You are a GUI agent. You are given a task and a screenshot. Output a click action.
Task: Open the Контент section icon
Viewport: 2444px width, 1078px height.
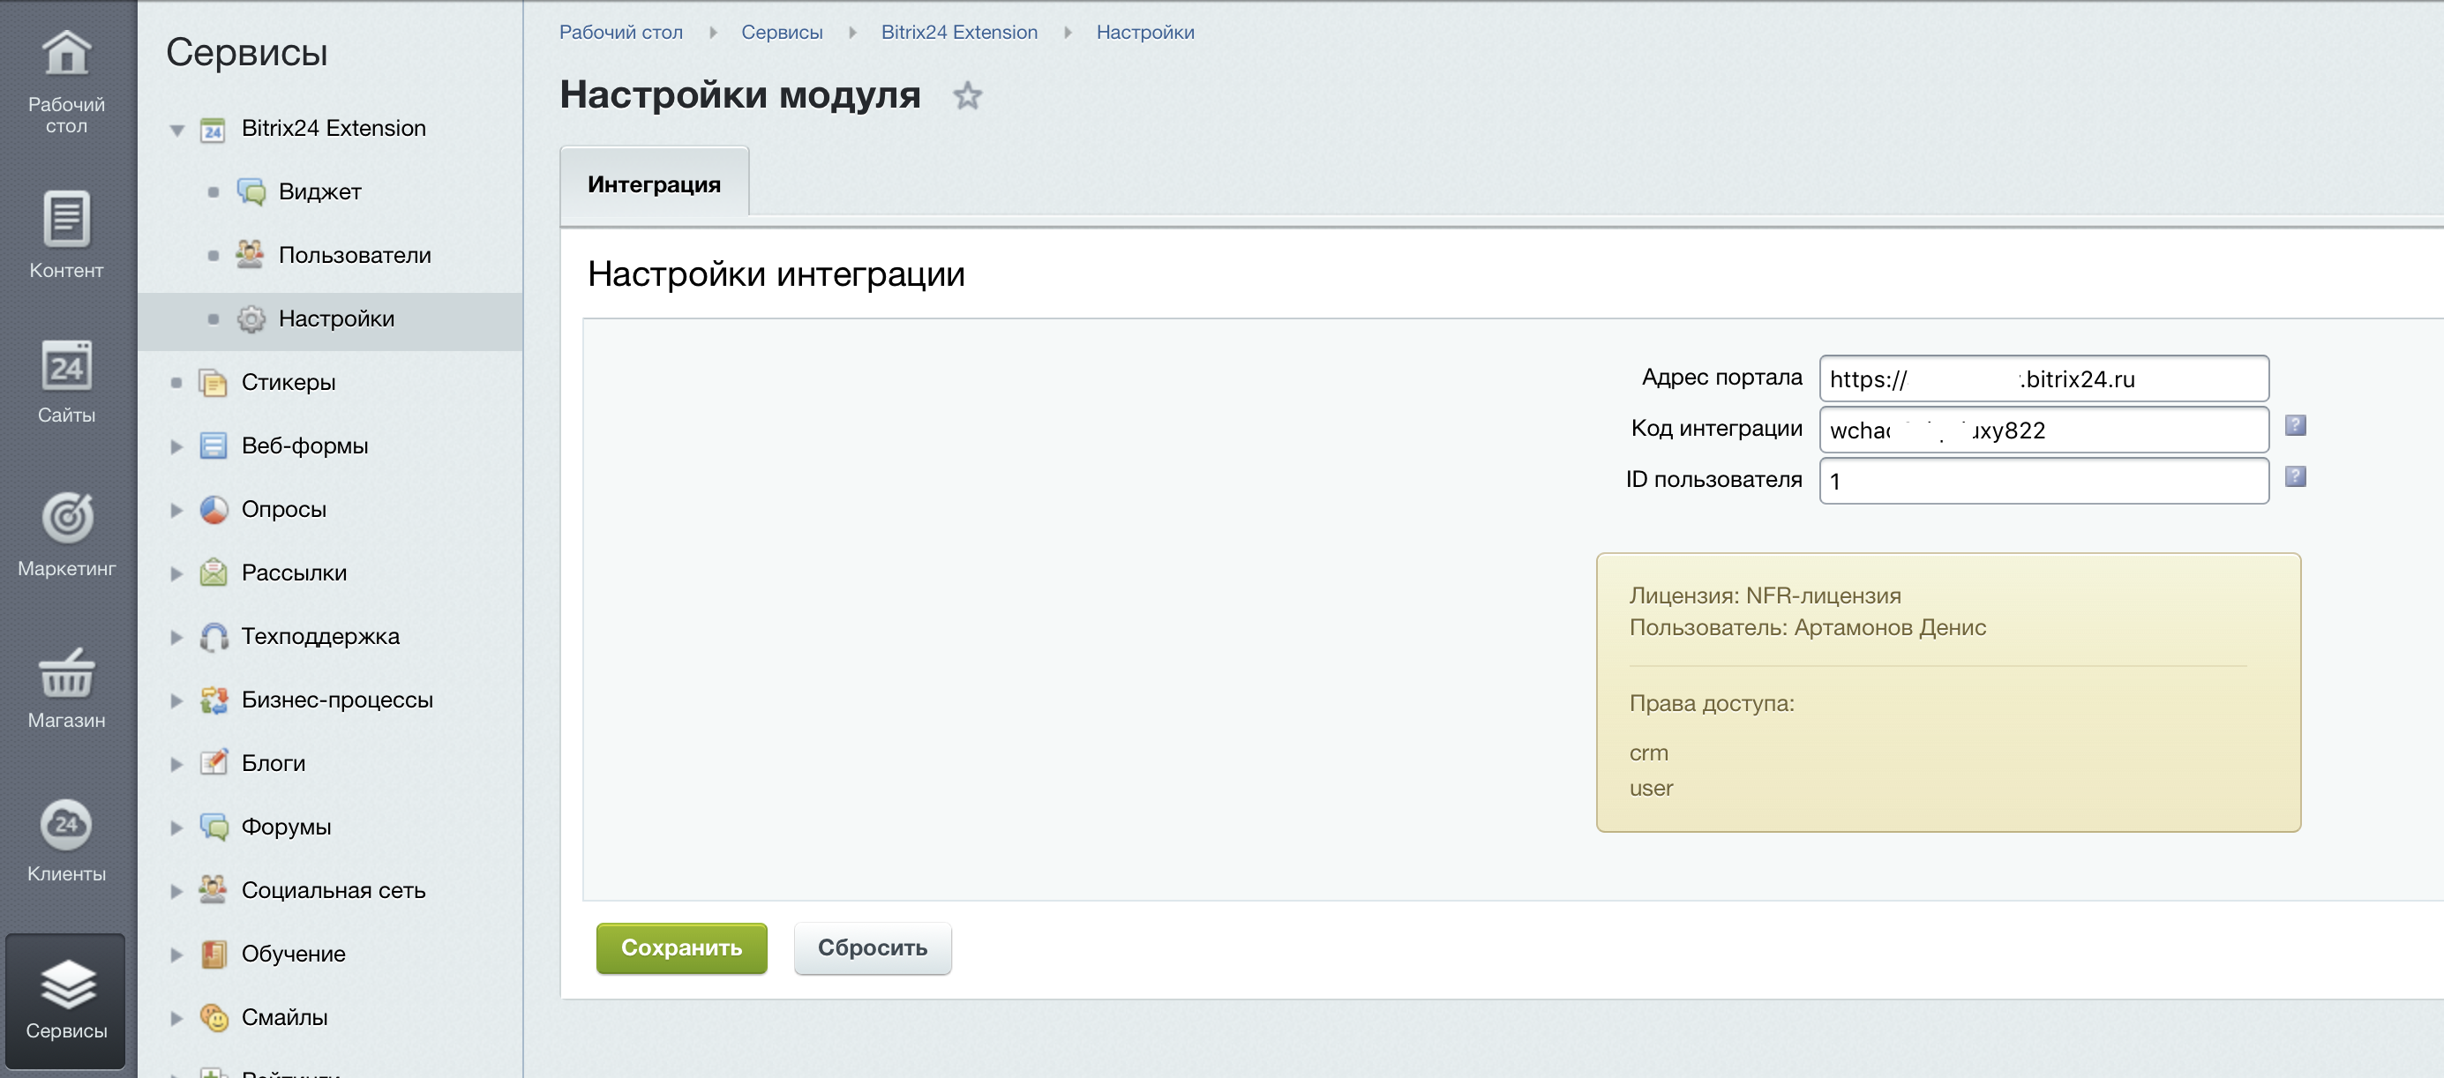coord(65,219)
